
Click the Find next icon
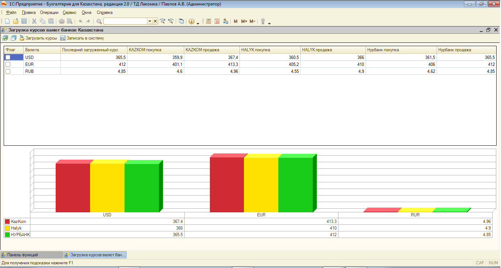point(163,21)
